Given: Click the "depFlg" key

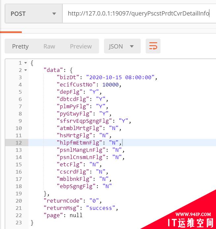Looking at the screenshot, I should pos(70,92).
